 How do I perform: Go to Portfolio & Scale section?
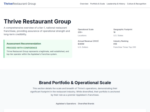(x=97, y=4)
